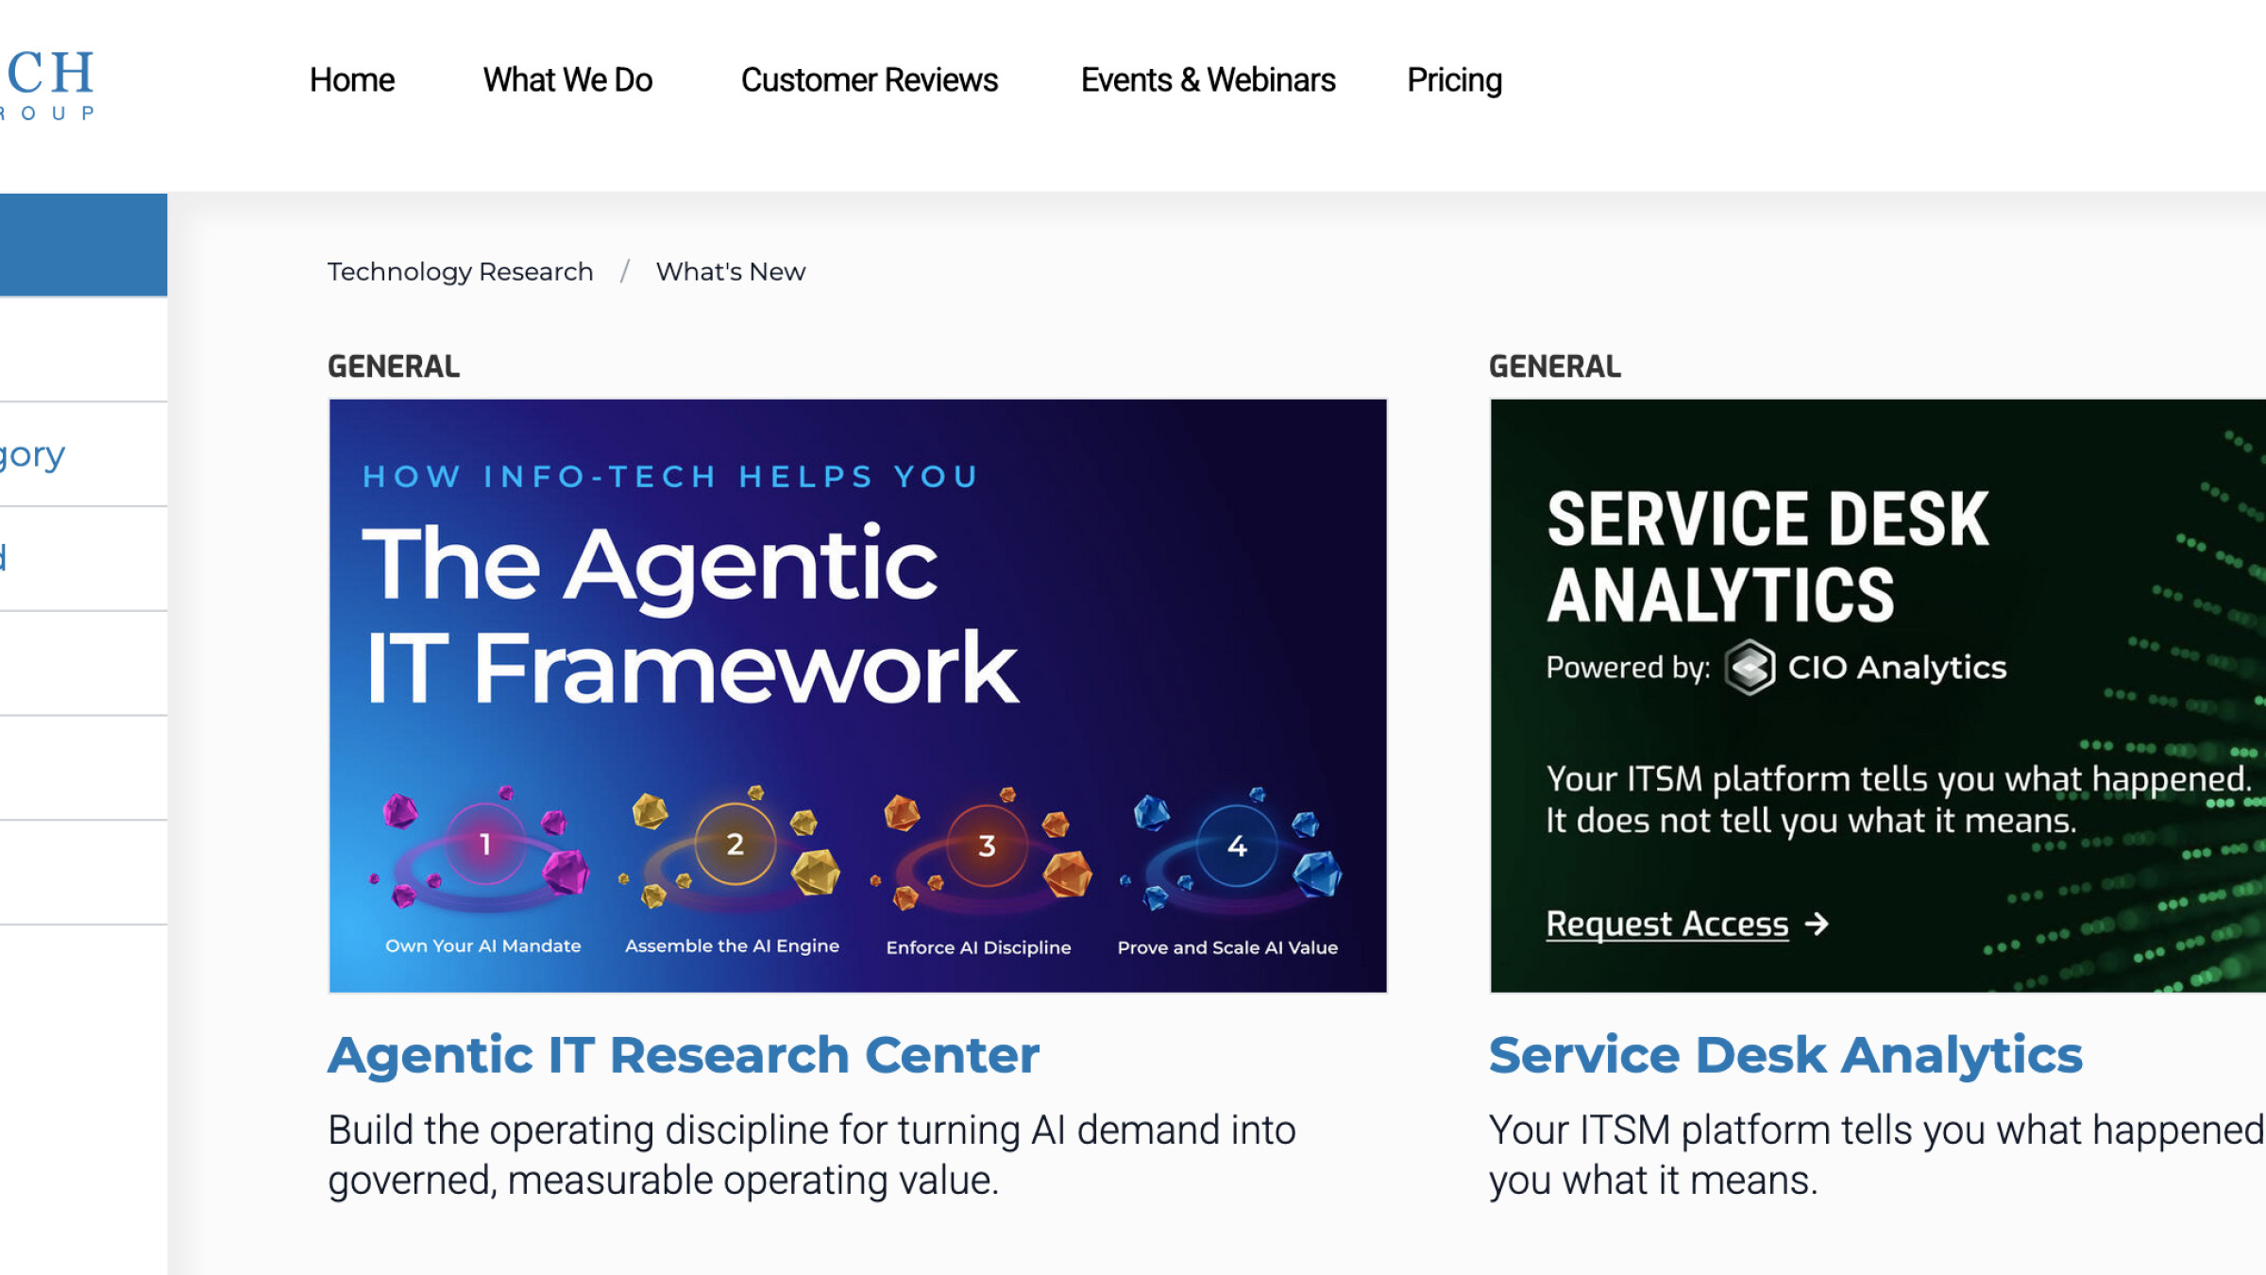Image resolution: width=2266 pixels, height=1275 pixels.
Task: Click the Technology Research breadcrumb
Action: (x=460, y=272)
